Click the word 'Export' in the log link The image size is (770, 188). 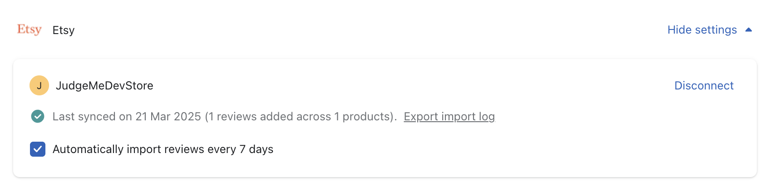421,117
